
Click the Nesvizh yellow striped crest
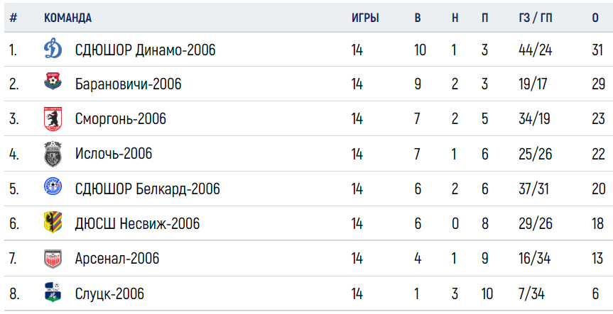[x=53, y=222]
